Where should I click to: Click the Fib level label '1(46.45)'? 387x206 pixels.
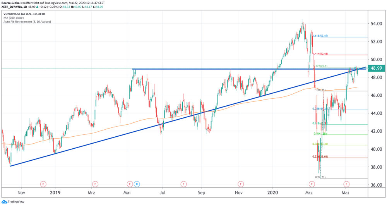coord(320,90)
